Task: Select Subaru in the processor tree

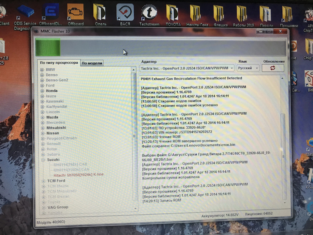Action: pos(53,154)
